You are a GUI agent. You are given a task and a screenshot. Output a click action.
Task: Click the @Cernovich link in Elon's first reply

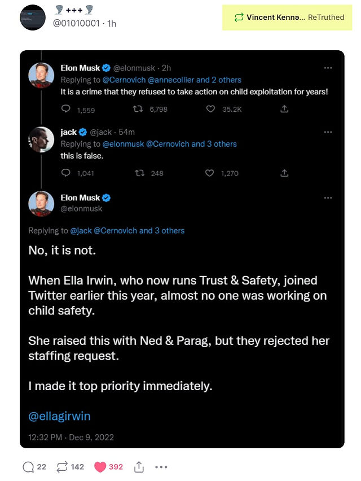124,80
